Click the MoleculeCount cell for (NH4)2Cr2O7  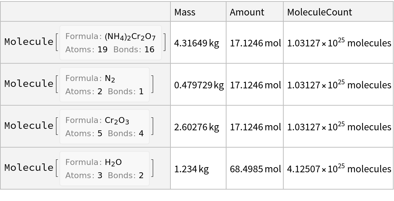(338, 42)
